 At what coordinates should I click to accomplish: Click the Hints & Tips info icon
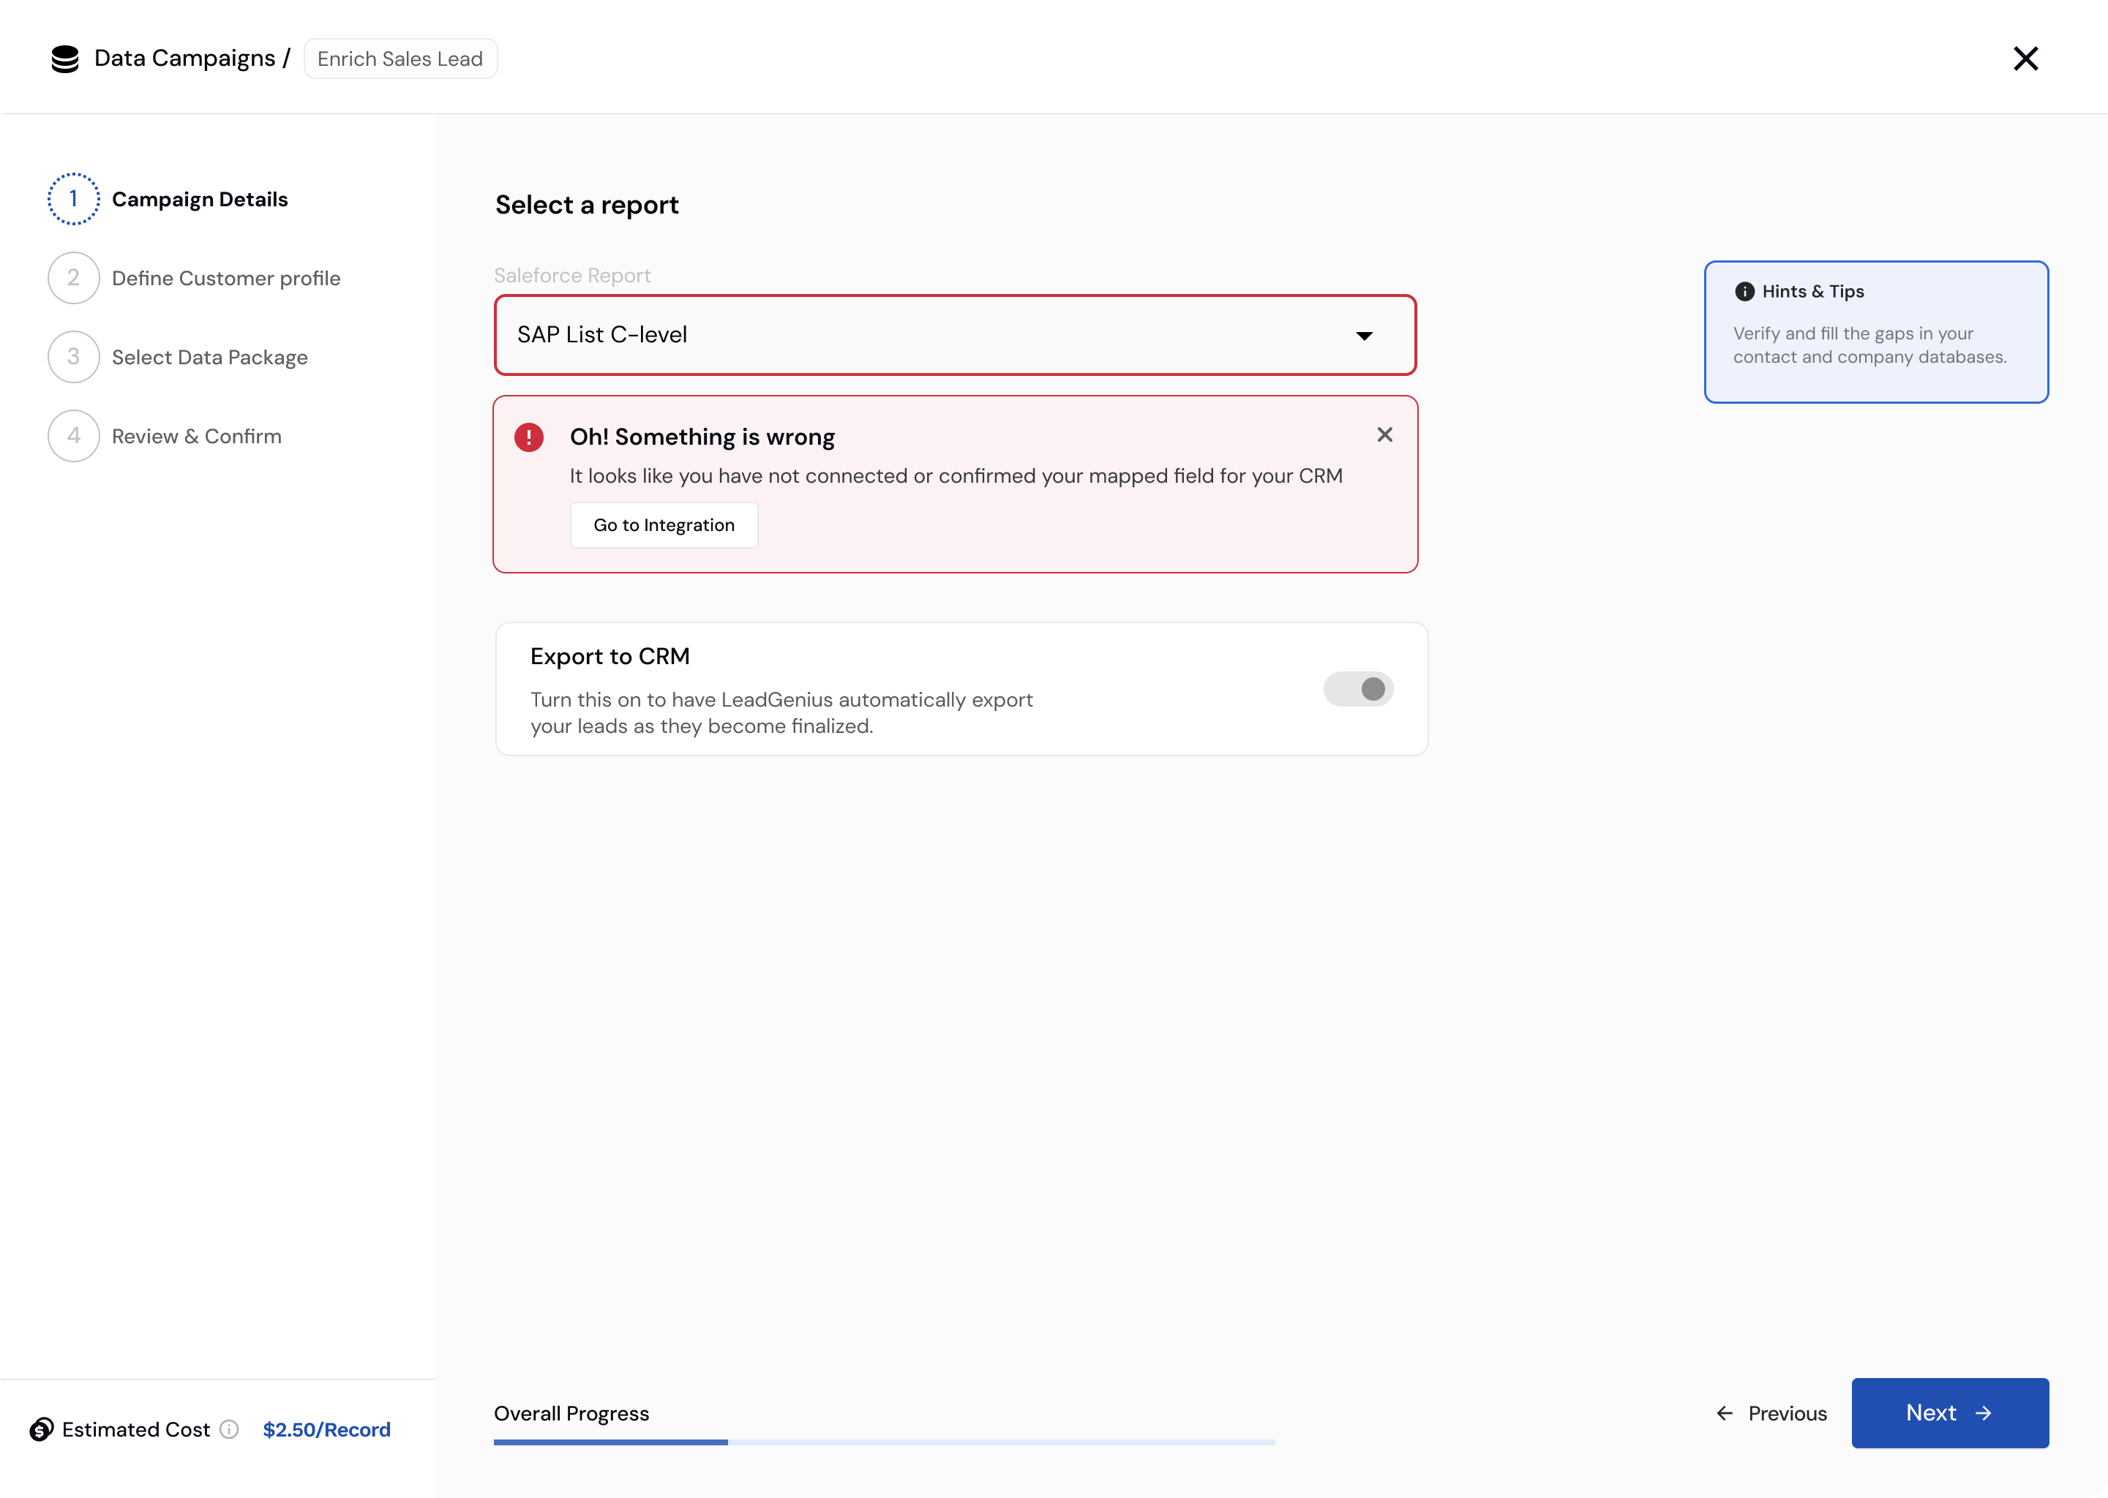point(1744,292)
